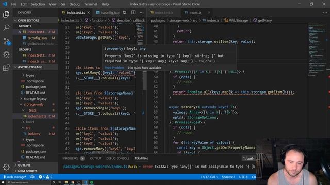Click UTF-8 encoding in status bar
Viewport: 330px width, 185px height.
[243, 177]
